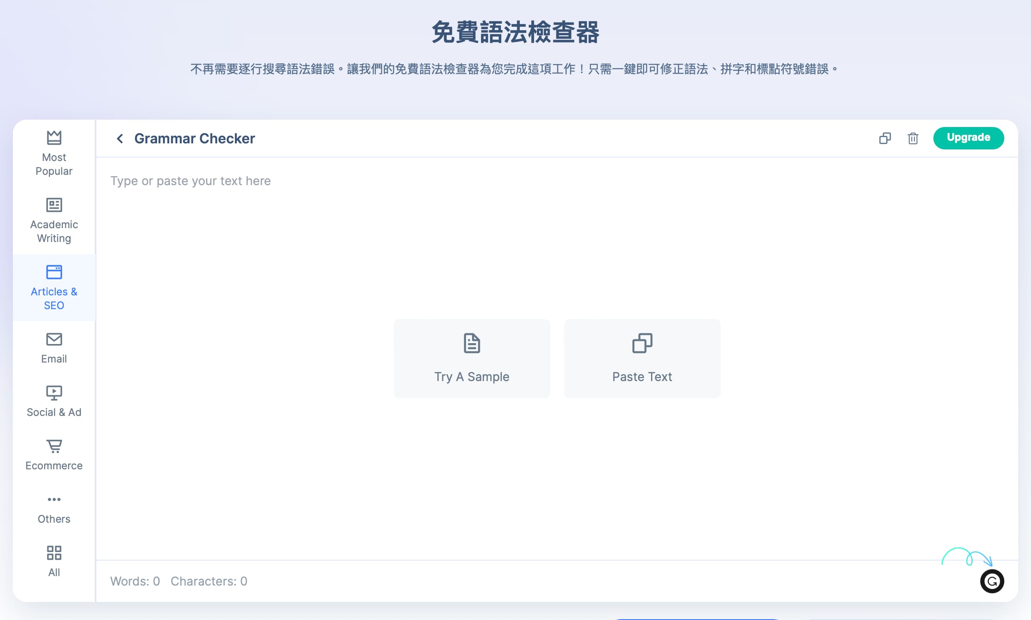
Task: Toggle the delete/trash icon
Action: pos(913,139)
